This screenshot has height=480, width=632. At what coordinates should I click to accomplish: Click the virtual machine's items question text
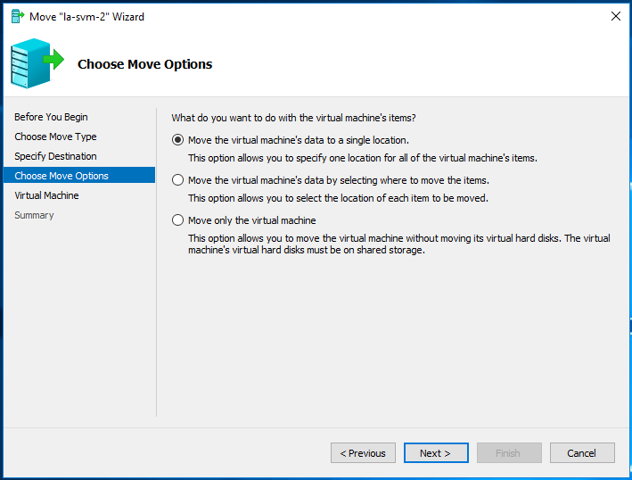(293, 118)
